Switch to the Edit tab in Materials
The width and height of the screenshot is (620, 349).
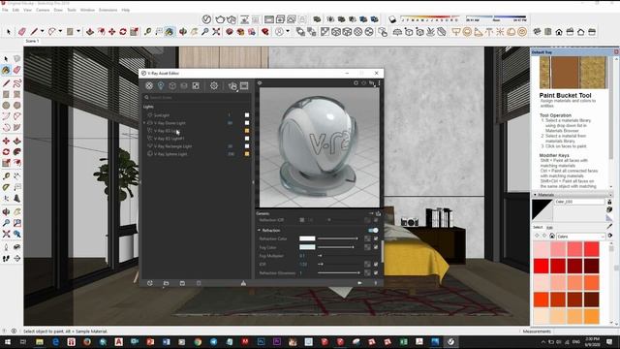549,228
